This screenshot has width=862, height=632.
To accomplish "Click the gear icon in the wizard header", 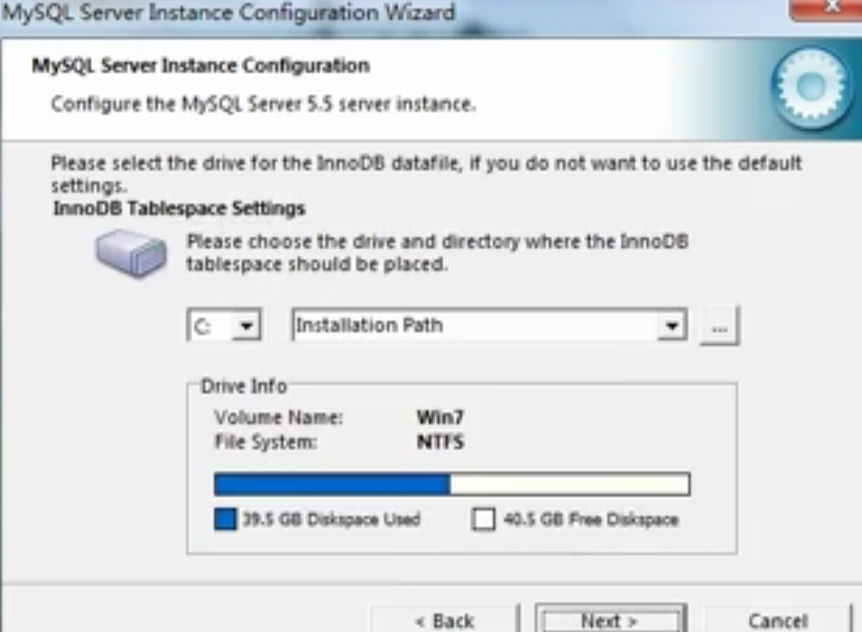I will point(812,88).
